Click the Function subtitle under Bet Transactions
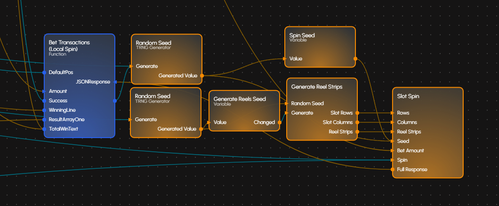Screen dimensions: 499x206 click(x=57, y=54)
